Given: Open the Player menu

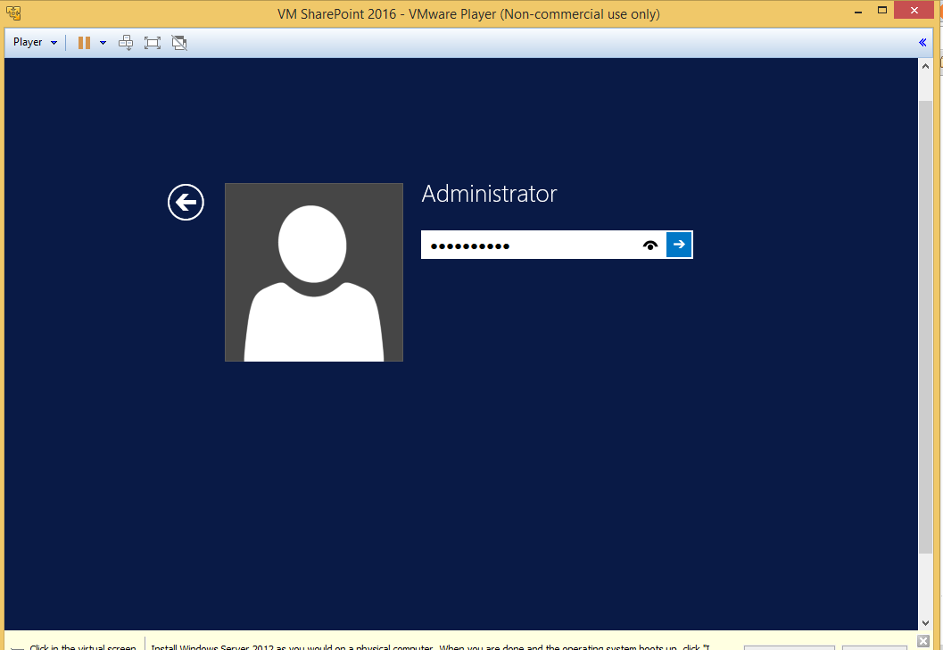Looking at the screenshot, I should click(x=35, y=42).
